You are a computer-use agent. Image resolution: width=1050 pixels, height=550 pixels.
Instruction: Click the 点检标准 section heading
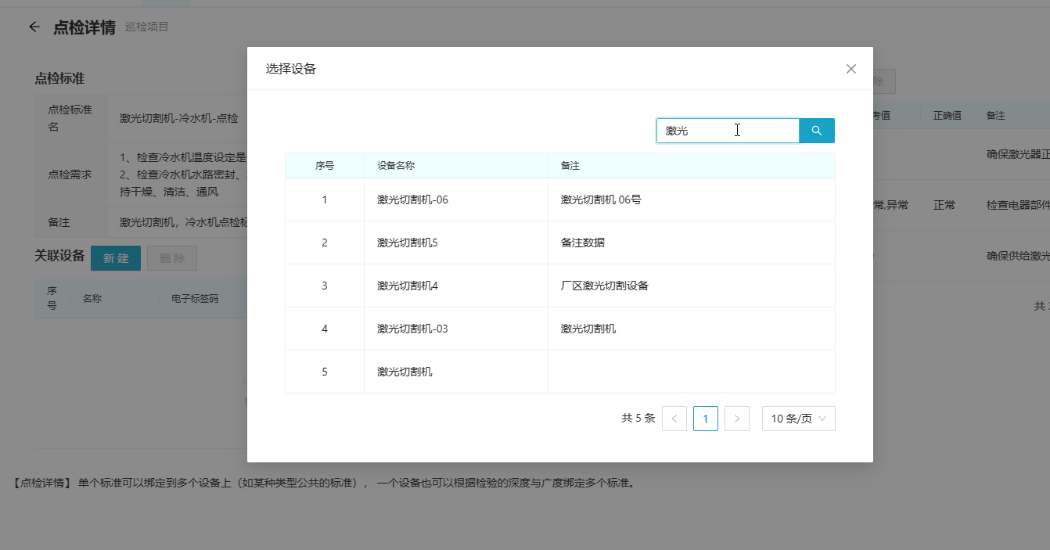(x=59, y=78)
